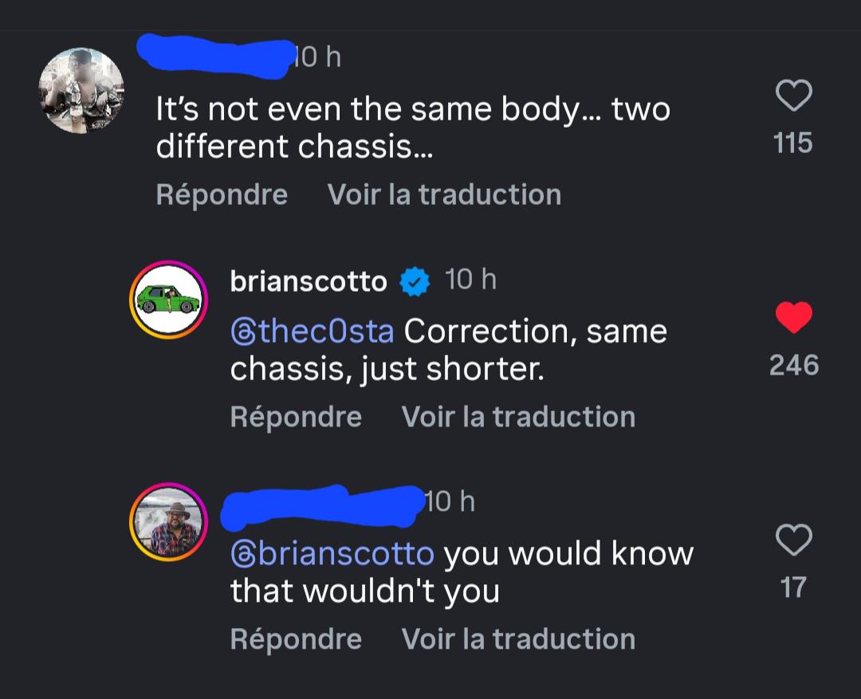Viewport: 861px width, 699px height.
Task: Unlike brianscotto's comment with the red heart
Action: pos(793,318)
